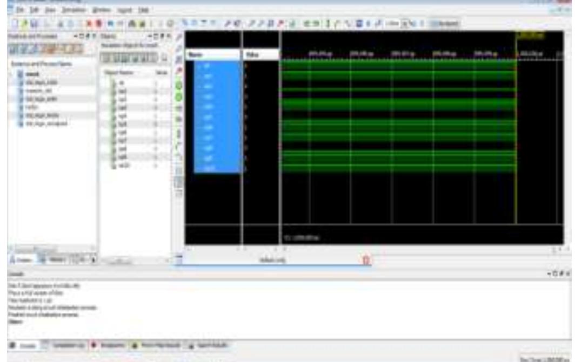Select the bold top-level instance in tree
This screenshot has height=362, width=575.
pyautogui.click(x=32, y=74)
